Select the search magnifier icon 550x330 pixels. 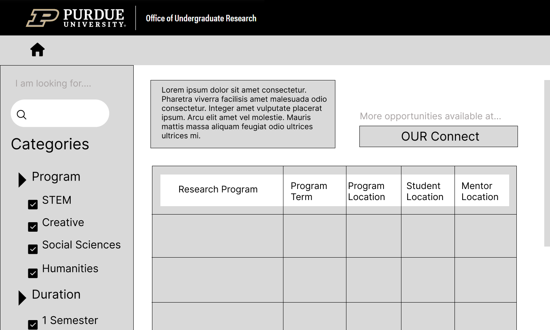click(x=21, y=114)
